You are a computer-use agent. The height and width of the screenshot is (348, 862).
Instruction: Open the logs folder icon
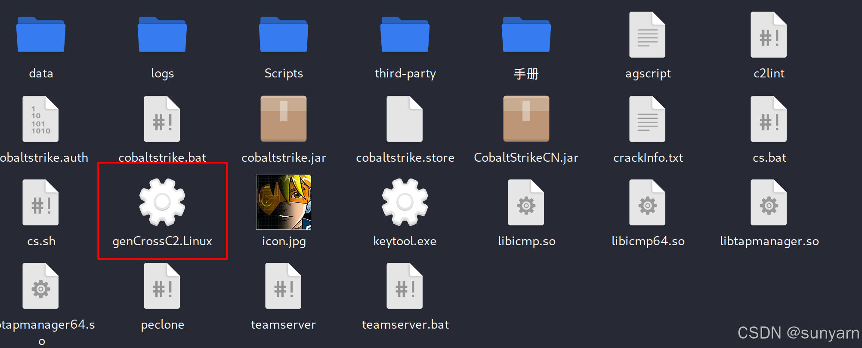coord(162,34)
